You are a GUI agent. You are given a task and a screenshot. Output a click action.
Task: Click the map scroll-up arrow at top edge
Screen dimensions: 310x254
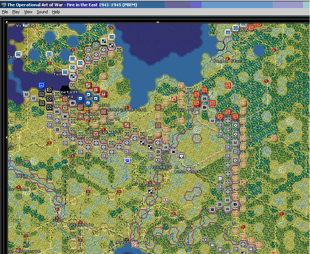158,22
